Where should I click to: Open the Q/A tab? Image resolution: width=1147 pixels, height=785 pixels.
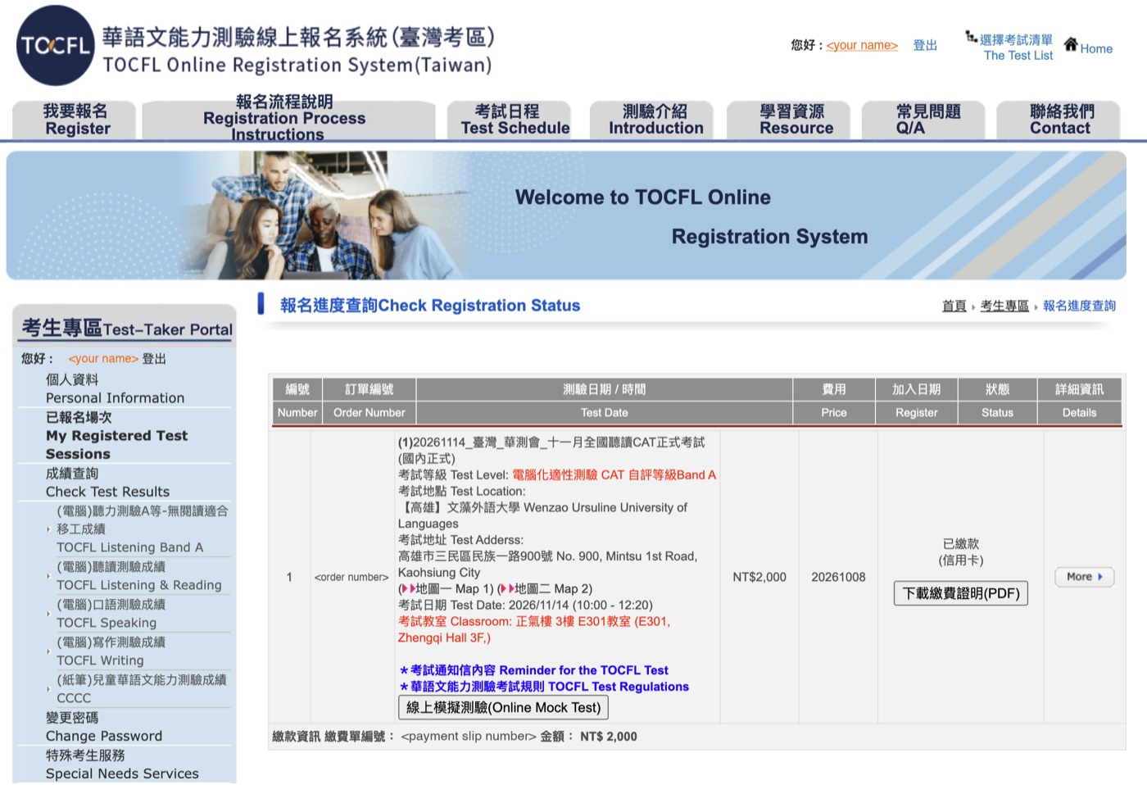click(924, 120)
